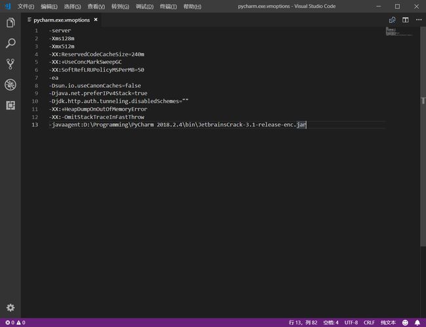Open the Source Control view
The height and width of the screenshot is (327, 426).
click(10, 64)
